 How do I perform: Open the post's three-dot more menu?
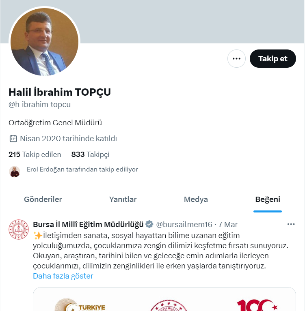[291, 224]
